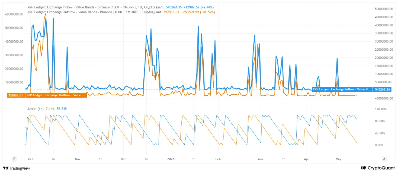Click the Aroon (14) indicator legend
This screenshot has width=398, height=173.
(x=35, y=109)
